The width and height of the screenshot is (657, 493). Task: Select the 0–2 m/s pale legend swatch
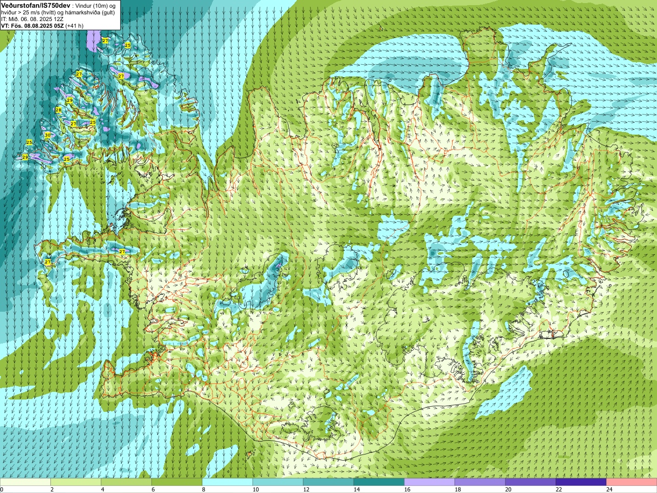click(x=25, y=482)
